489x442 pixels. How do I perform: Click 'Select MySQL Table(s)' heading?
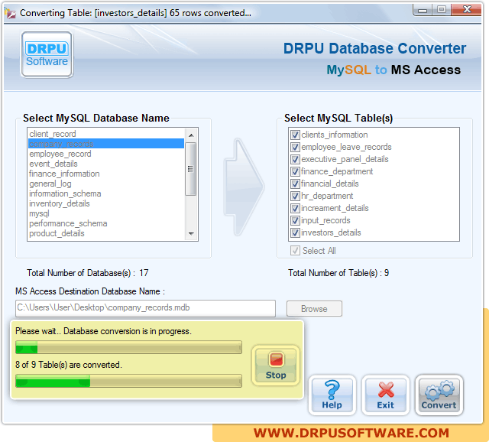click(x=338, y=119)
